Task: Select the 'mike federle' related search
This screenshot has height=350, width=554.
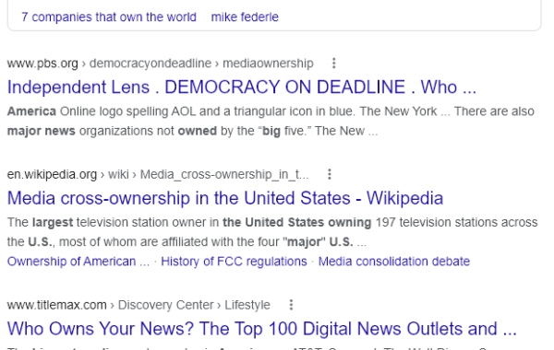Action: (245, 17)
